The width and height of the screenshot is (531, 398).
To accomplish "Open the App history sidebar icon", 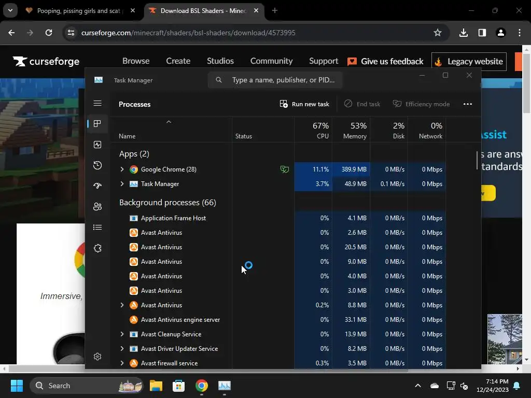I will click(x=97, y=165).
